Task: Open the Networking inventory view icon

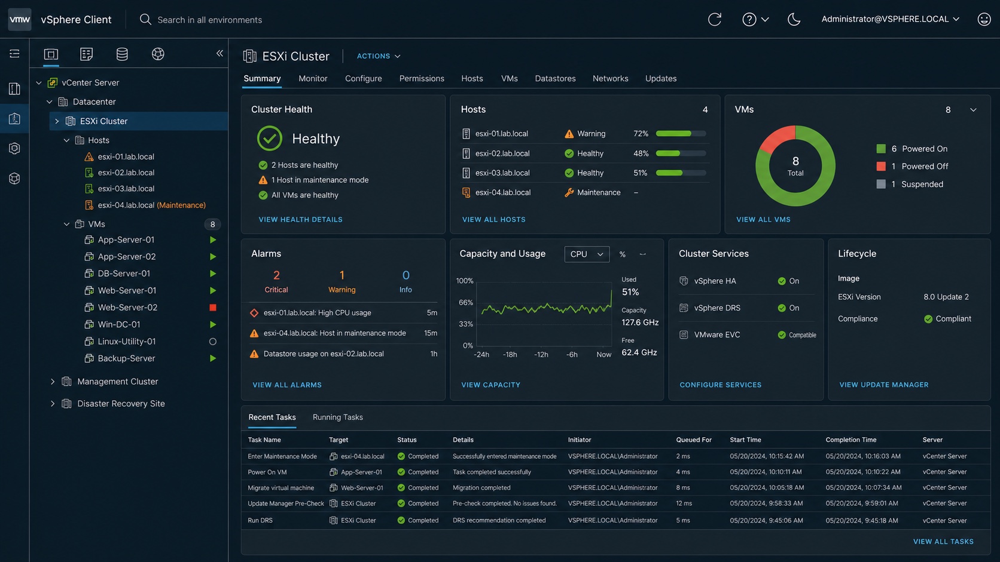Action: [x=158, y=54]
